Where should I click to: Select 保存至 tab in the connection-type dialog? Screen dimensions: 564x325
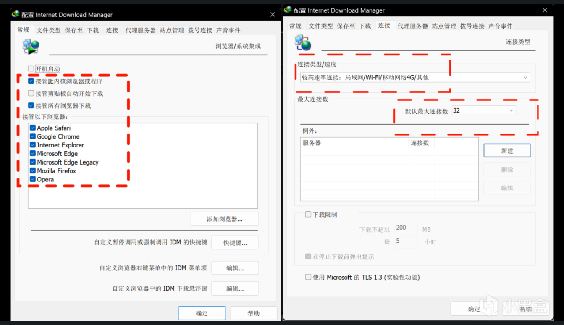[346, 26]
